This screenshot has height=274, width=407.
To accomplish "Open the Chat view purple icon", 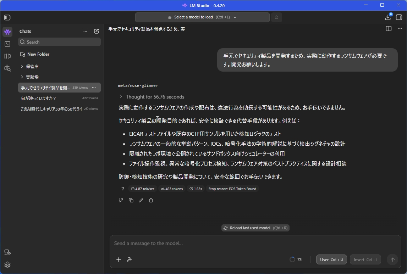I will click(7, 32).
